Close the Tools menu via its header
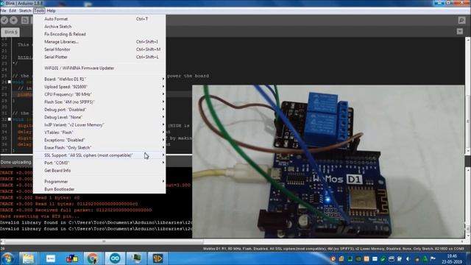 click(x=39, y=10)
